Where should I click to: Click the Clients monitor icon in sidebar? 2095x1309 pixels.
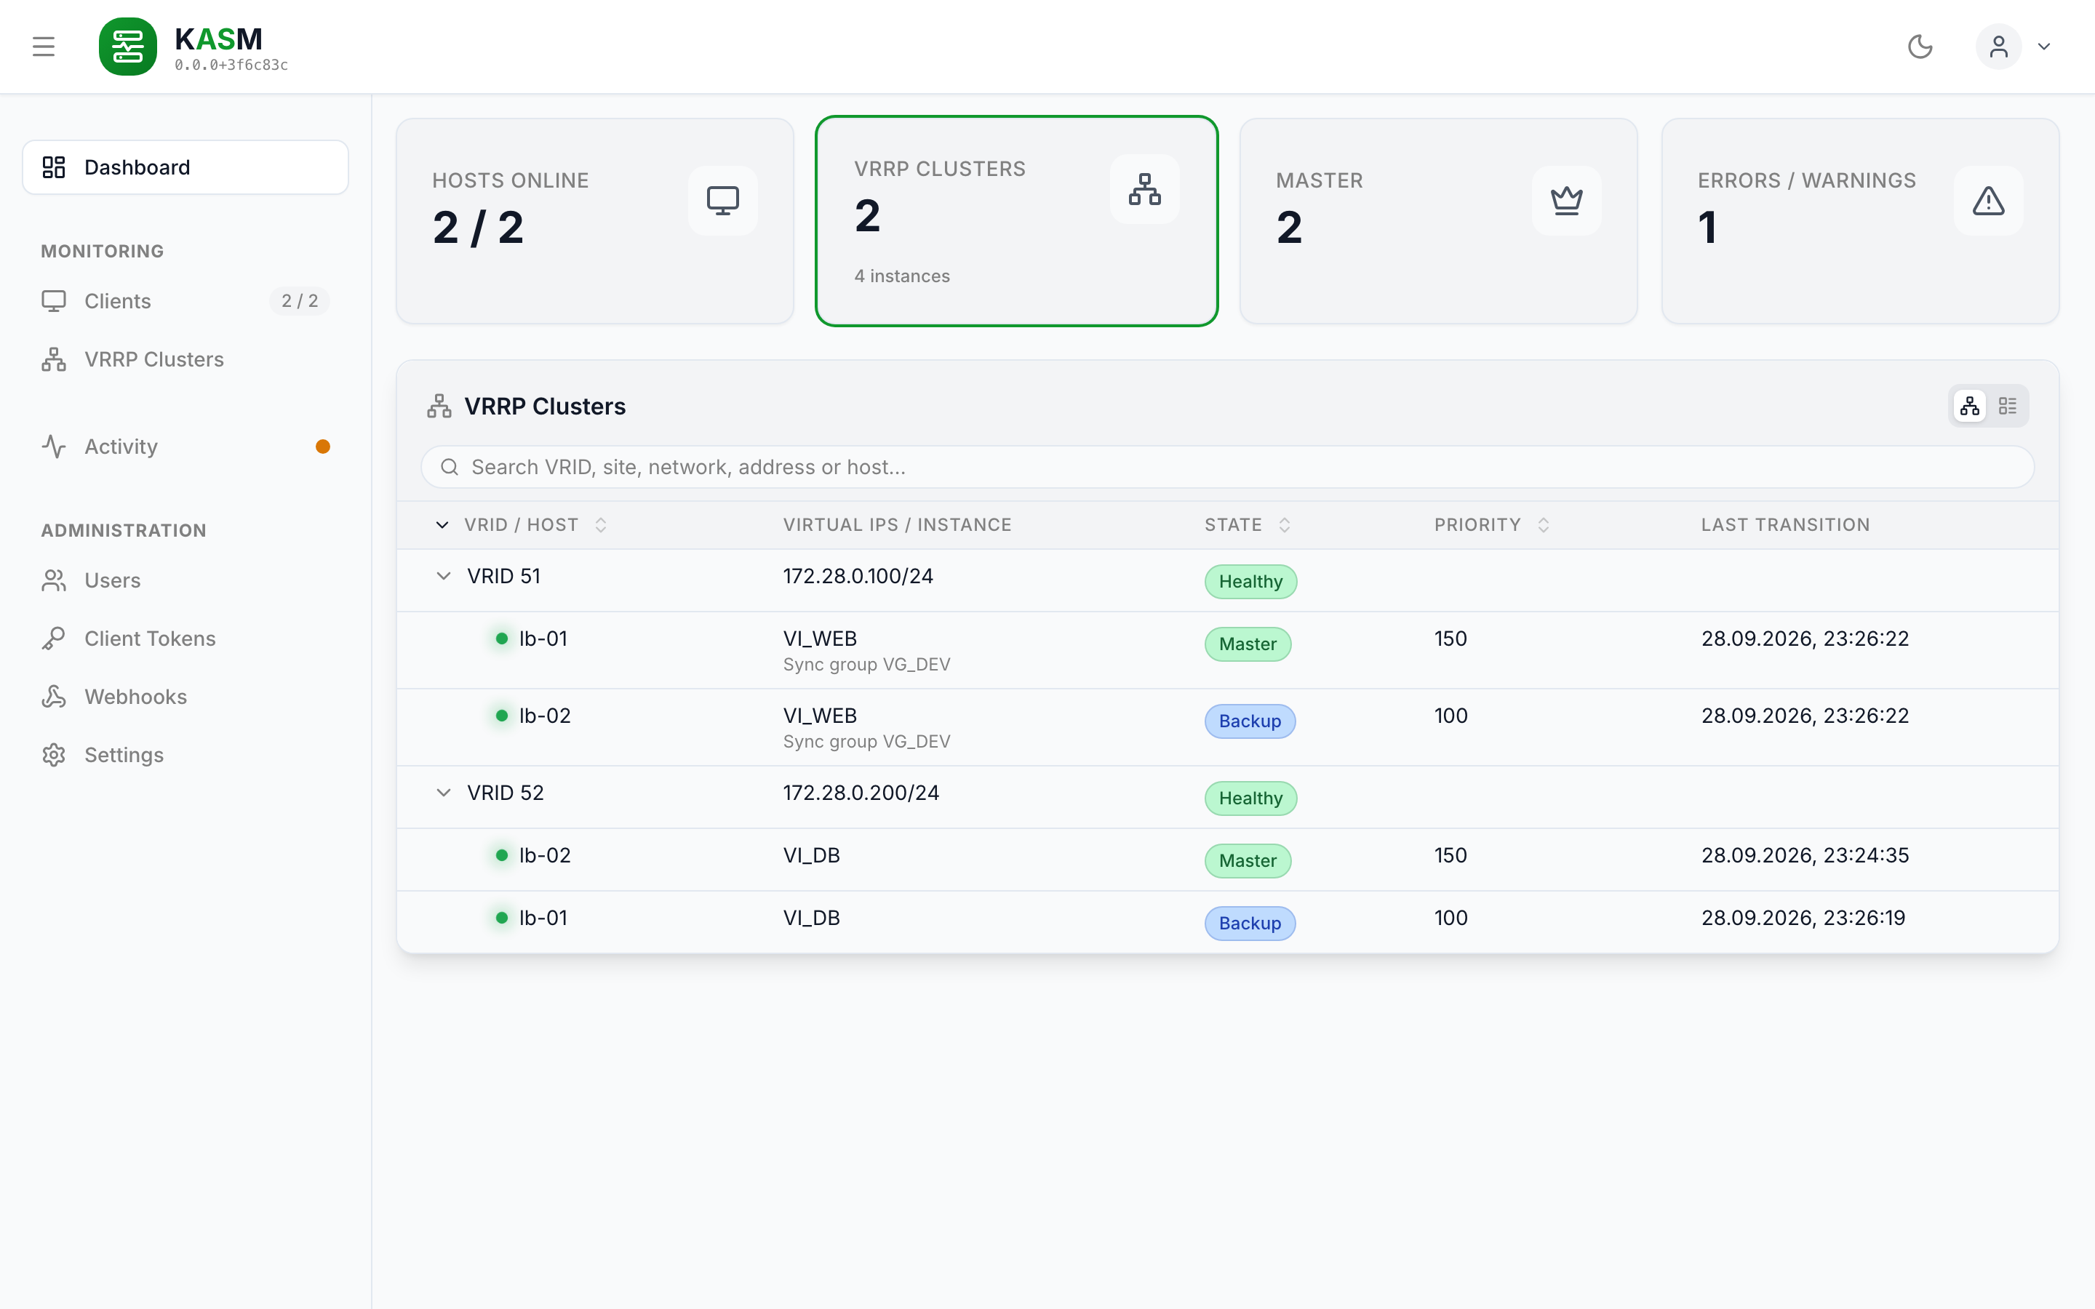point(54,301)
